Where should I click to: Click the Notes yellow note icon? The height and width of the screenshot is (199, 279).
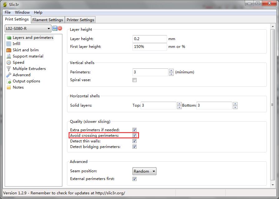pyautogui.click(x=9, y=87)
